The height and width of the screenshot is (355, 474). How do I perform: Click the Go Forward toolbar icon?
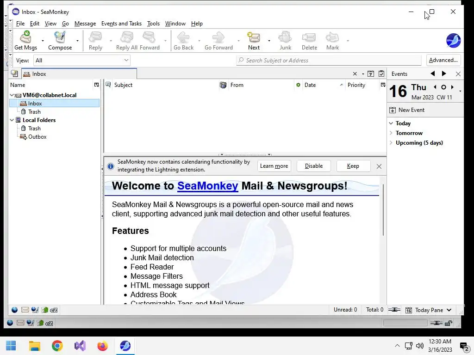click(x=218, y=41)
